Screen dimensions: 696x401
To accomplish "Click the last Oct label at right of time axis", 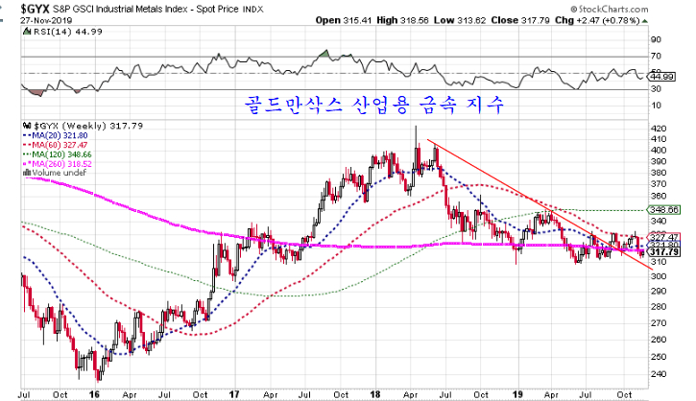I will (x=625, y=394).
